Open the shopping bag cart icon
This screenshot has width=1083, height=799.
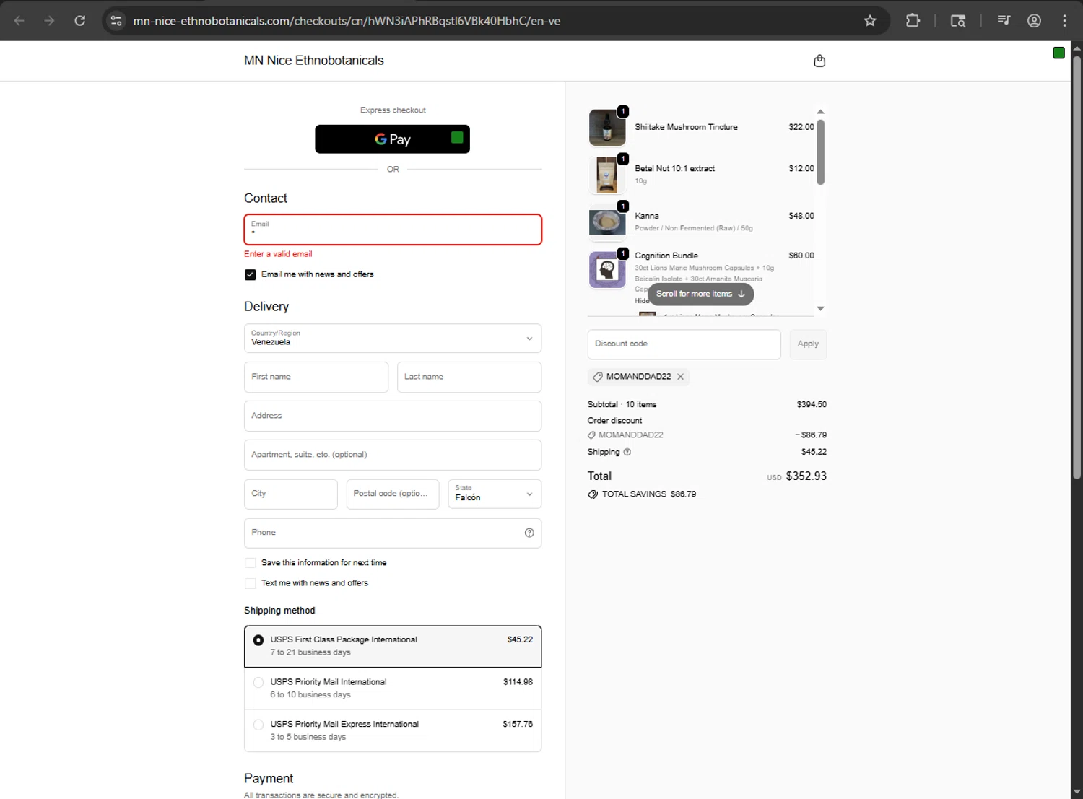pos(819,61)
